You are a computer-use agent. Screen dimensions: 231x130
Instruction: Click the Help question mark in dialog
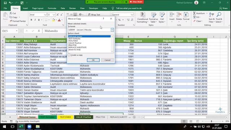pyautogui.click(x=104, y=19)
